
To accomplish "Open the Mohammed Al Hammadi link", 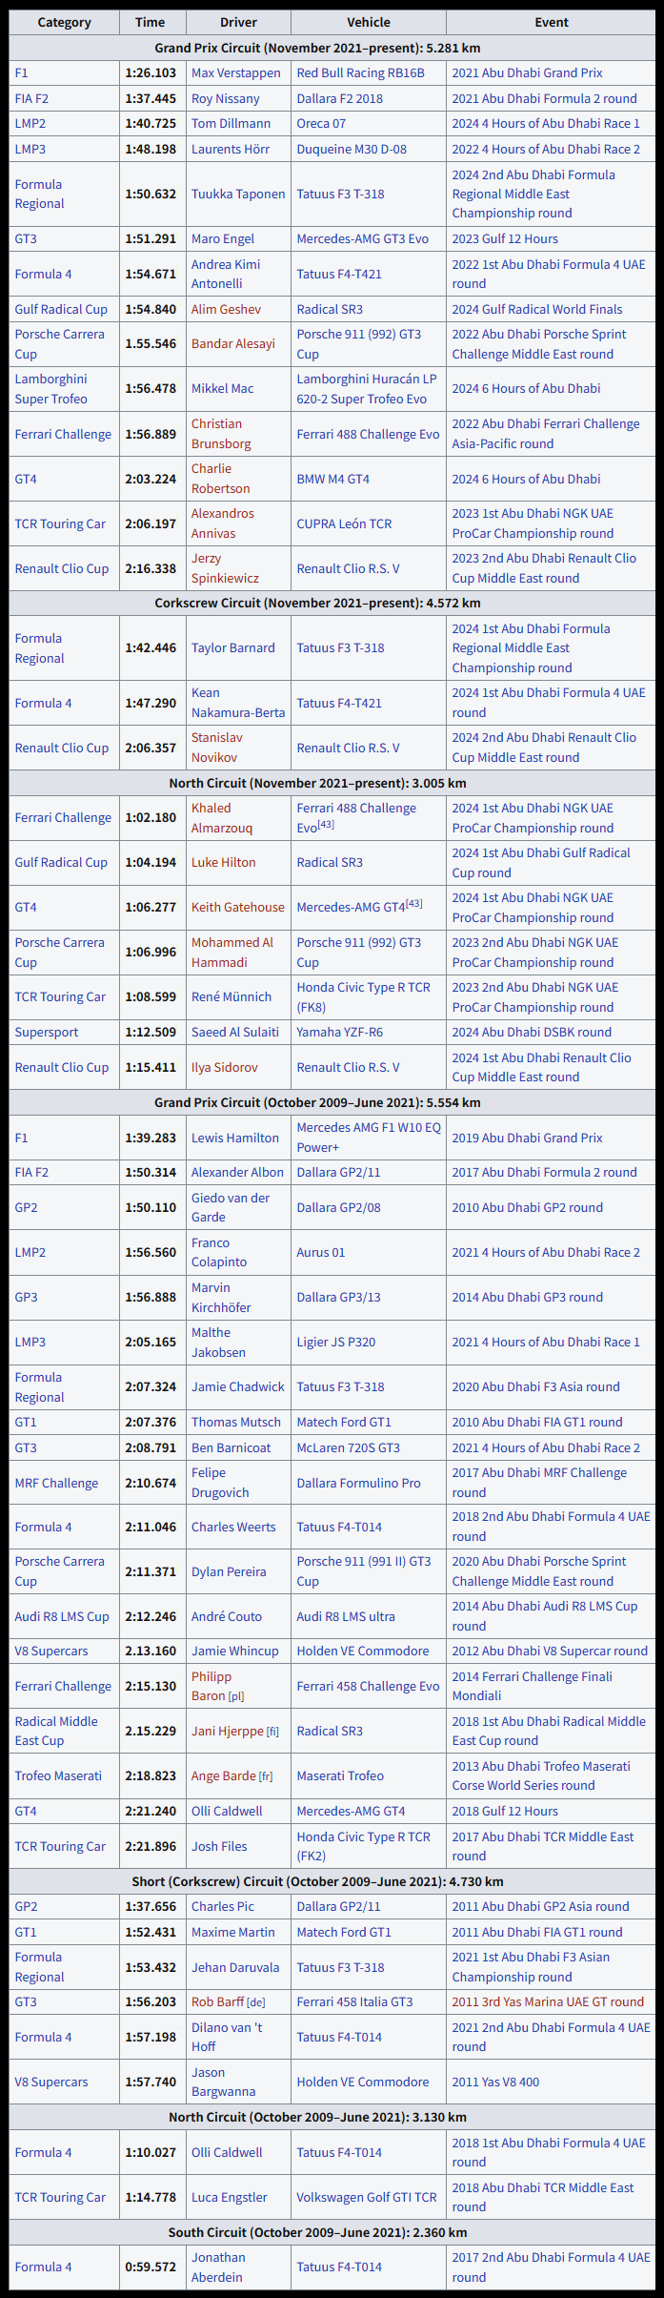I will coord(232,952).
